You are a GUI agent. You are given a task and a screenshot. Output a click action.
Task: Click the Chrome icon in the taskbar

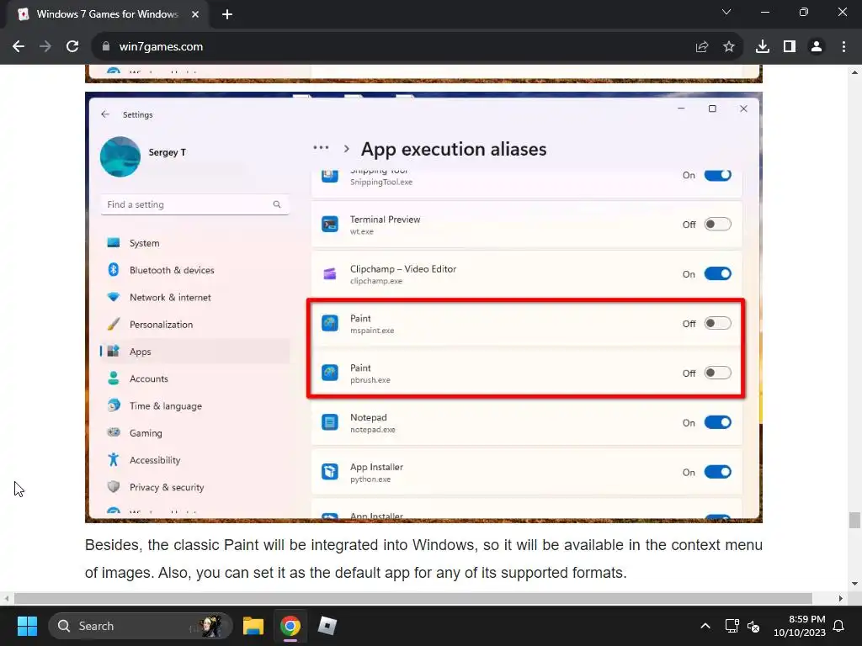(290, 626)
